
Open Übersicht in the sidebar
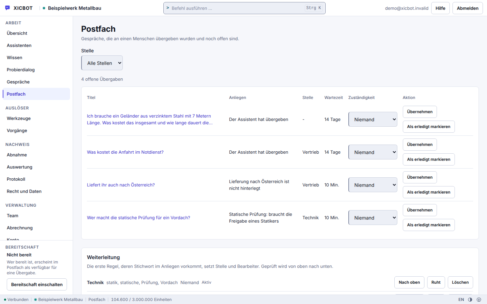click(36, 33)
